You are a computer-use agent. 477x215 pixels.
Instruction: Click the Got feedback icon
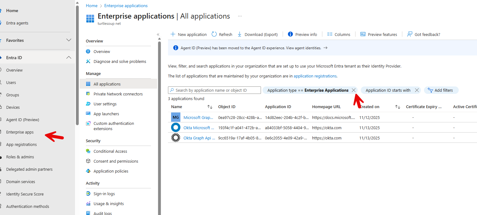(x=410, y=34)
